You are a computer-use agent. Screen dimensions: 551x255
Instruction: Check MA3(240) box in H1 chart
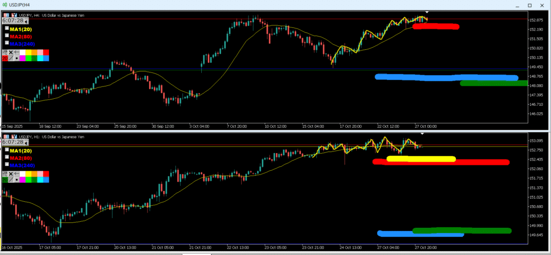click(6, 164)
